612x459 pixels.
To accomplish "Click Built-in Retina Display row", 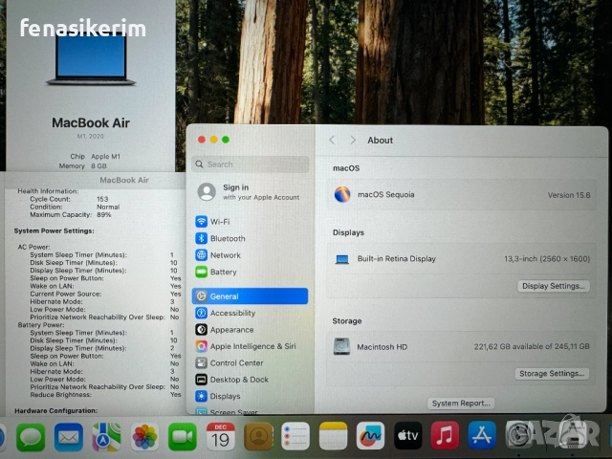I will [462, 259].
